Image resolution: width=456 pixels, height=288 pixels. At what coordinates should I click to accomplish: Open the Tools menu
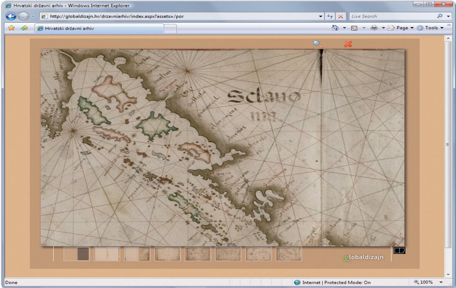pyautogui.click(x=430, y=28)
